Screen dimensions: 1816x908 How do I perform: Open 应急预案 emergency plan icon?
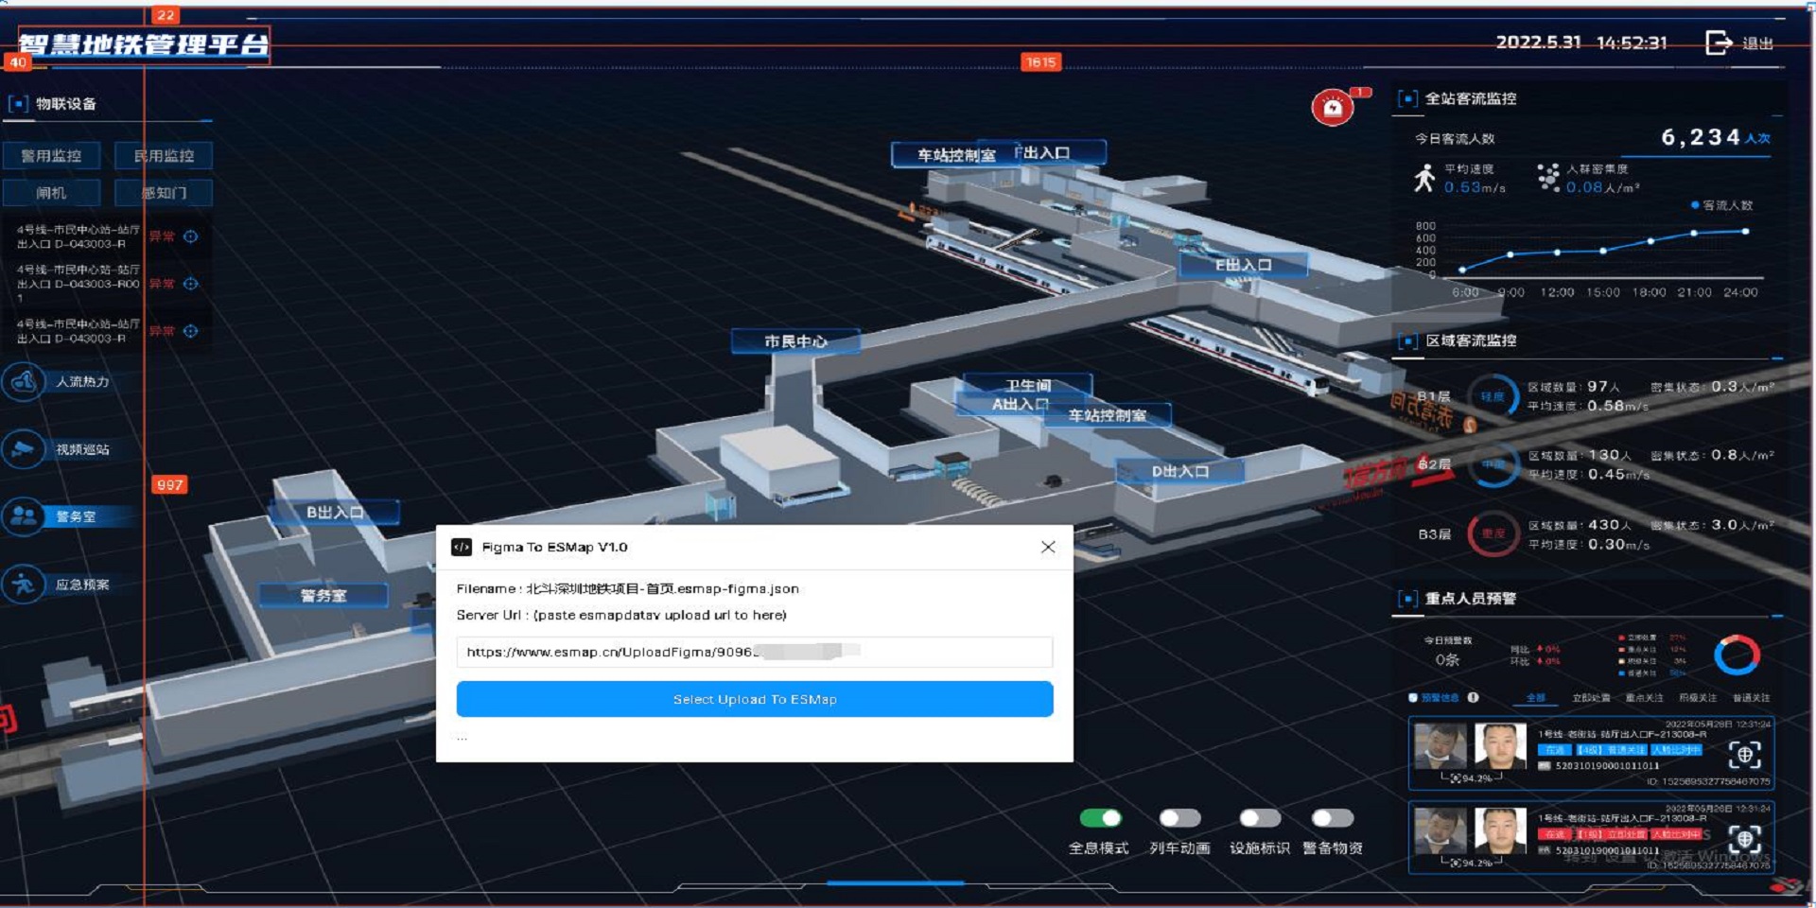(x=23, y=585)
